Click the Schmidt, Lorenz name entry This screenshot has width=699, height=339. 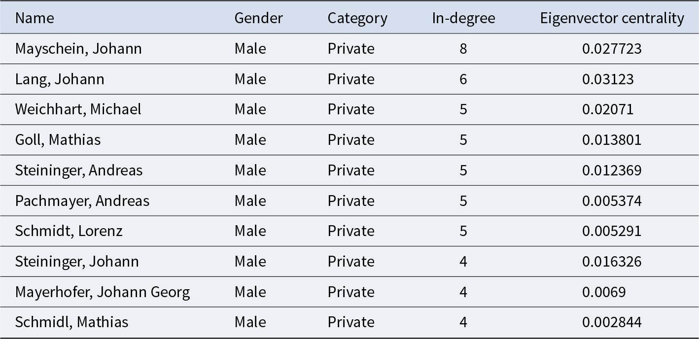tap(69, 231)
